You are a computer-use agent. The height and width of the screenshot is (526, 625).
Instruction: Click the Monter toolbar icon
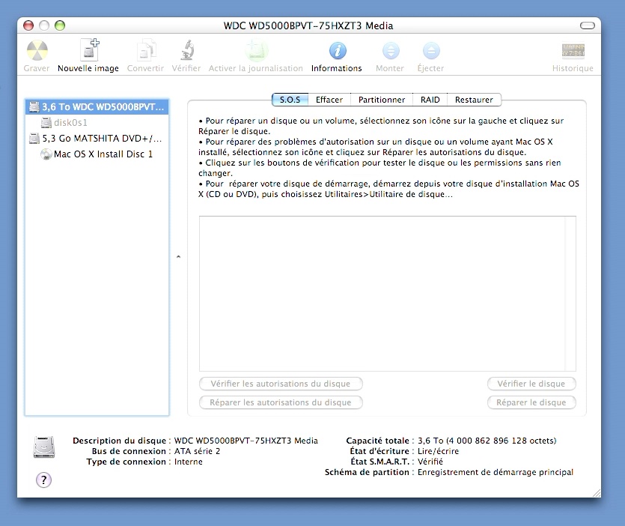pos(391,51)
